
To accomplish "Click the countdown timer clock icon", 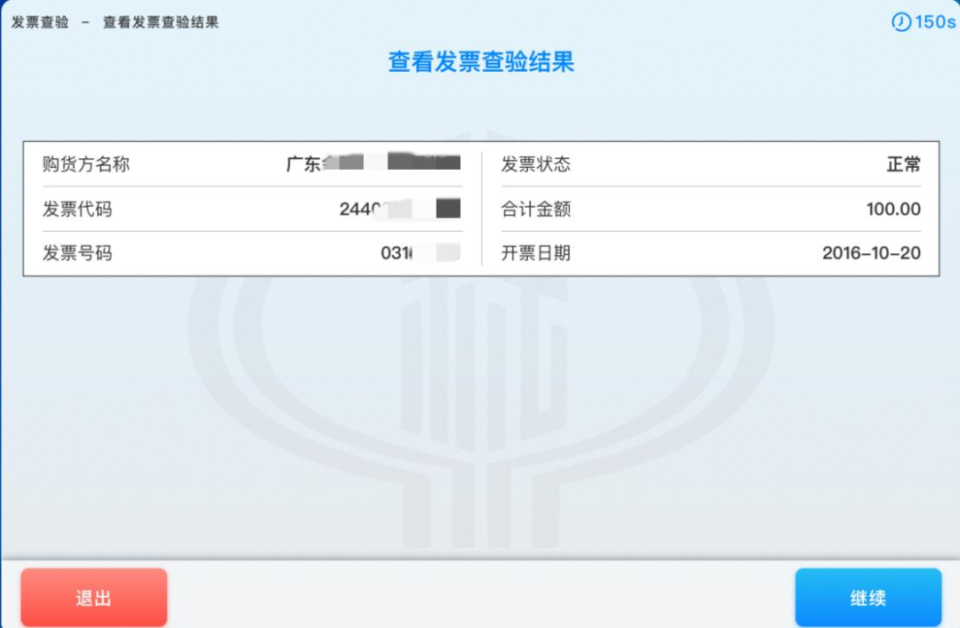I will click(x=904, y=22).
